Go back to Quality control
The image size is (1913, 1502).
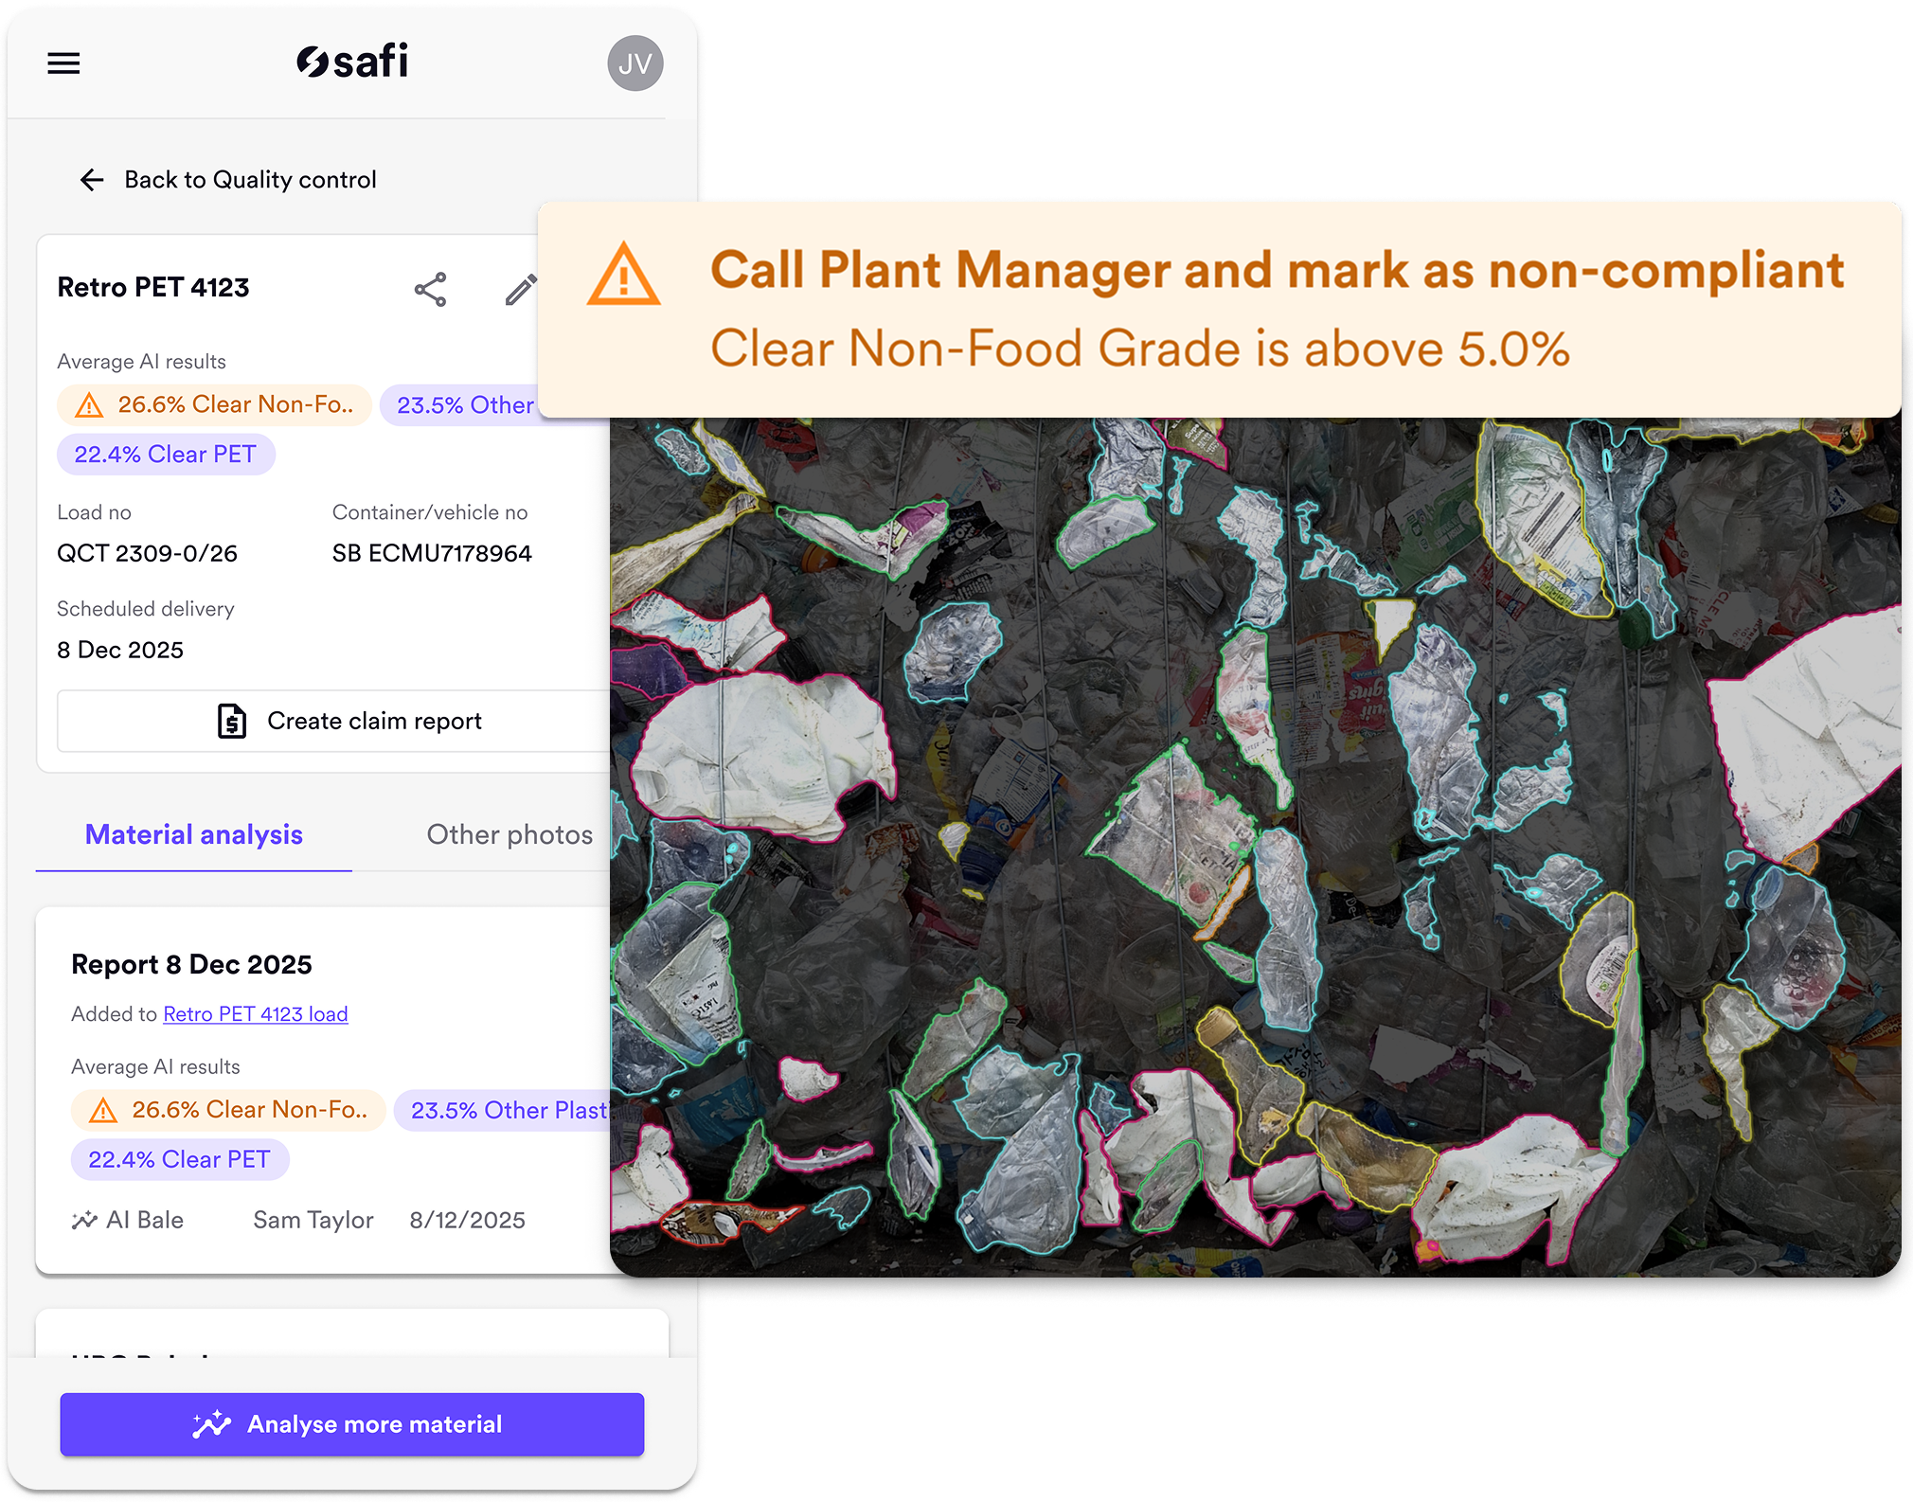pyautogui.click(x=250, y=180)
